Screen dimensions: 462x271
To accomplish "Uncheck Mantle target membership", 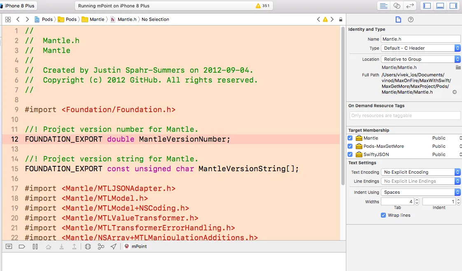I will [x=350, y=138].
